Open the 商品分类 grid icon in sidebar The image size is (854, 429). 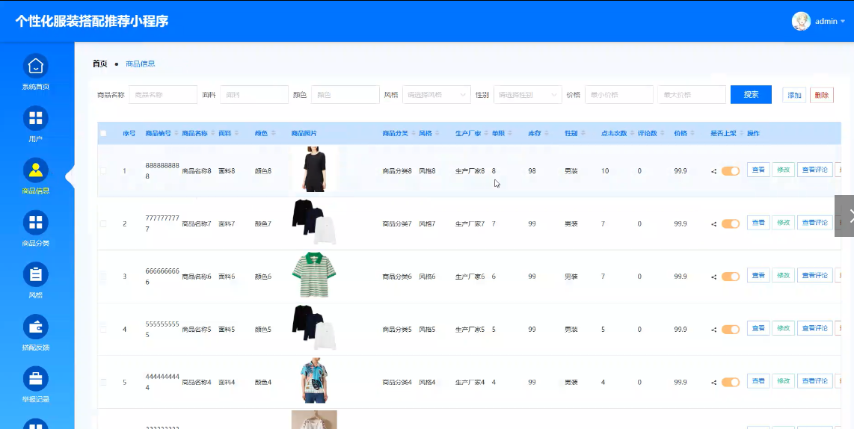pos(35,223)
